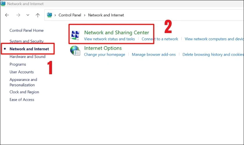
Task: Open Ease of Access category
Action: click(x=22, y=100)
